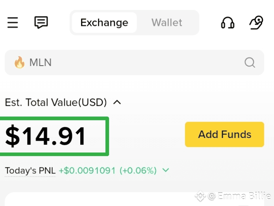Open the chat messages icon
This screenshot has height=206, width=274.
[x=41, y=22]
